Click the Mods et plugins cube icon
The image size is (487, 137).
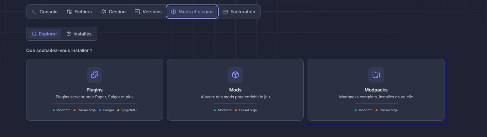174,12
